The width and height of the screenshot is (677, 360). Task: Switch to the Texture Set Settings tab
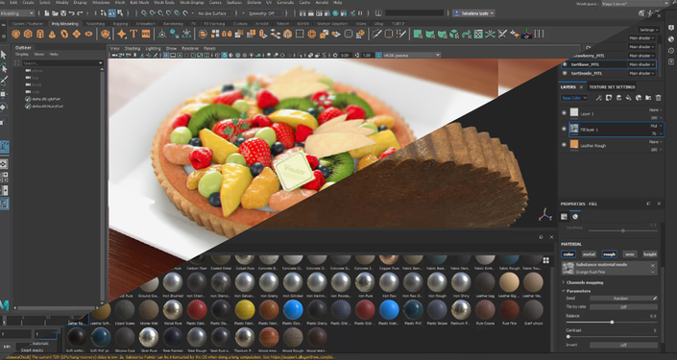pos(612,87)
